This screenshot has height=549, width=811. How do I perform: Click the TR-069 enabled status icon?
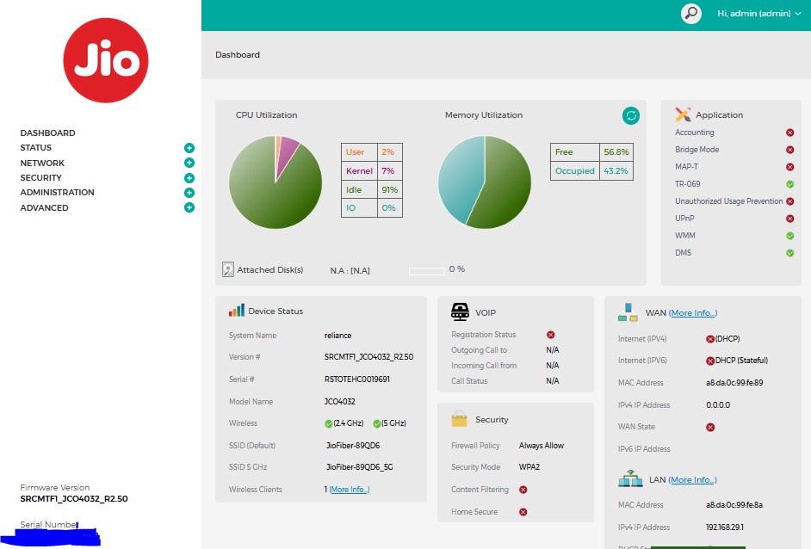789,184
